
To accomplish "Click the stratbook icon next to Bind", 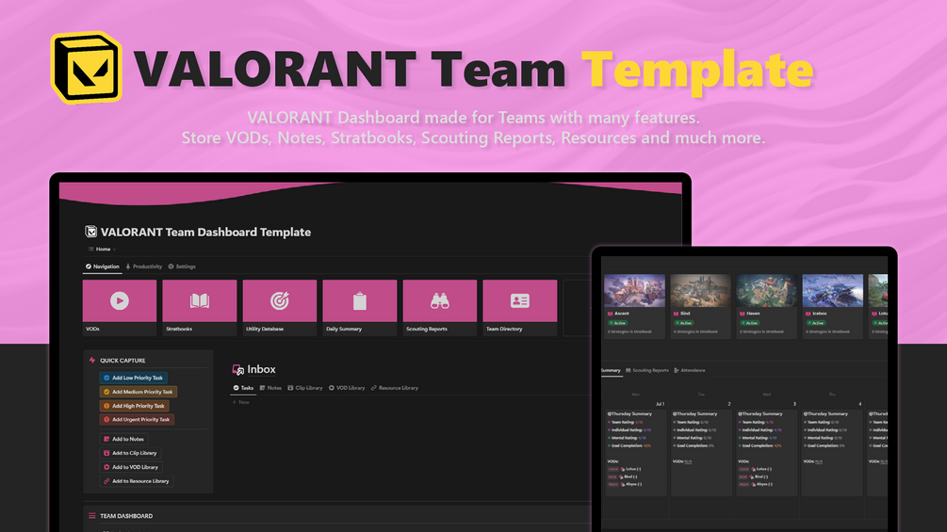I will (676, 314).
